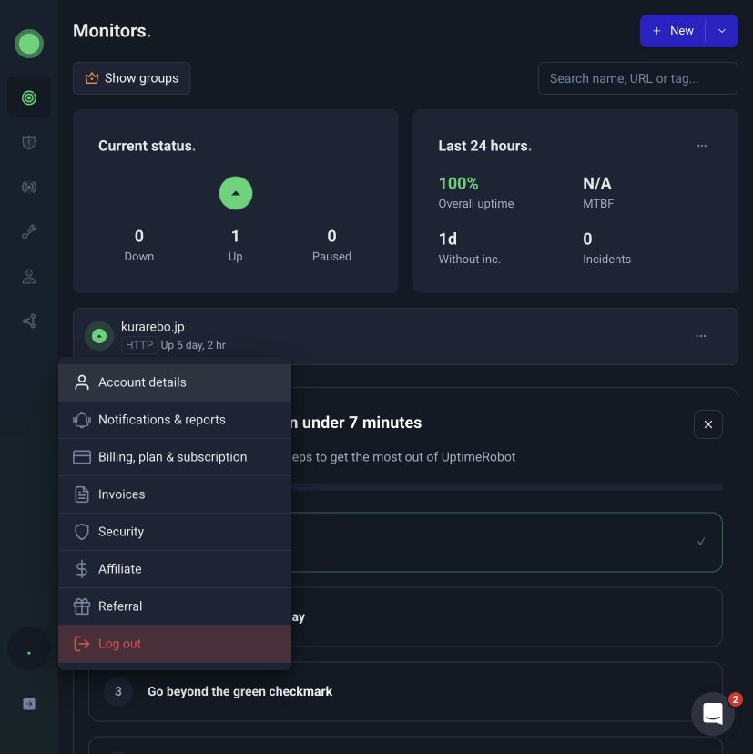753x754 pixels.
Task: Click the exit icon beside Log out
Action: point(82,644)
